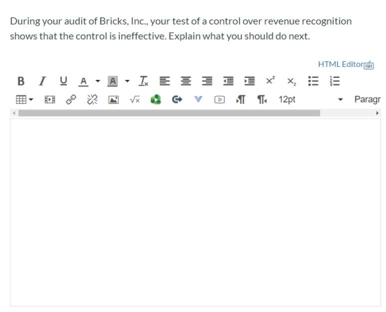
Task: Align text to the right
Action: (x=207, y=81)
